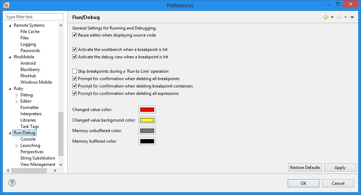Click the back navigation arrow icon
Image resolution: width=361 pixels, height=195 pixels.
(x=325, y=17)
